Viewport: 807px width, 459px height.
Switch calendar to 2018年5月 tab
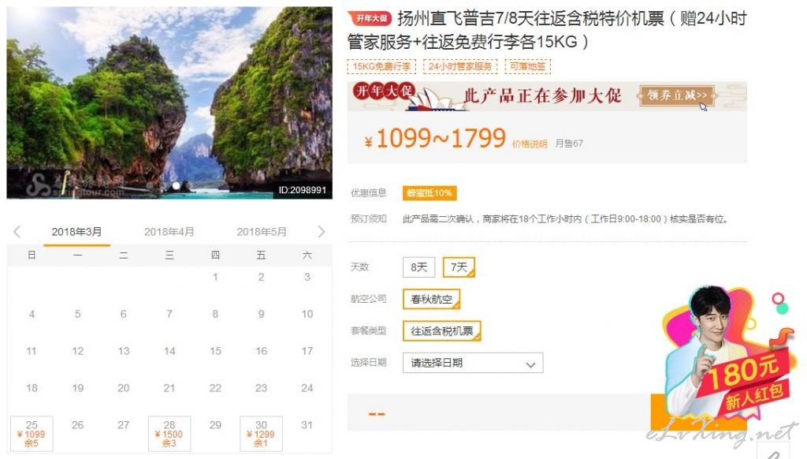pos(262,232)
